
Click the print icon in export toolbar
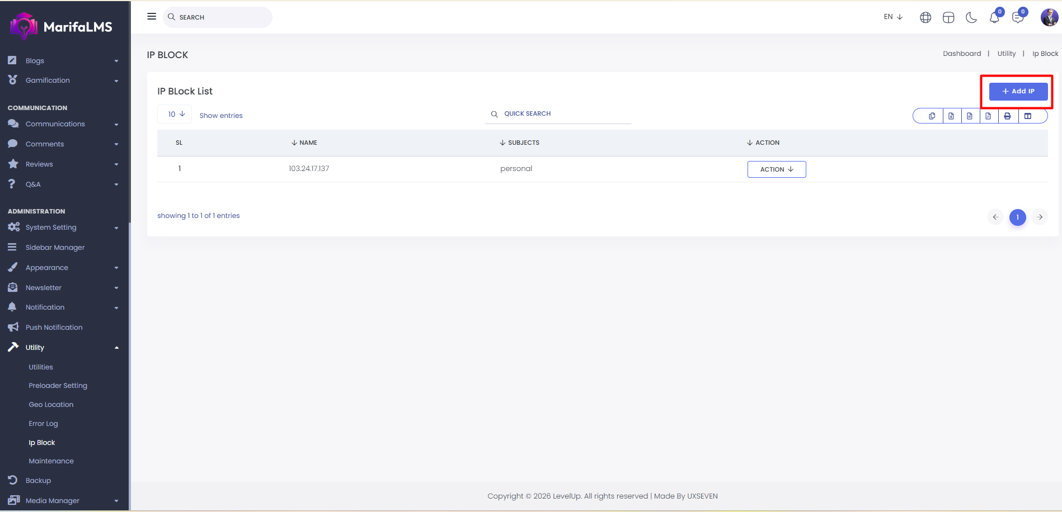click(1007, 116)
